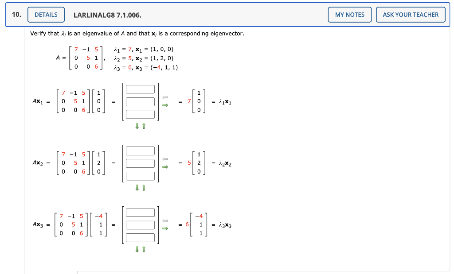Select the top answer box of the Ax3 matrix
Image resolution: width=454 pixels, height=274 pixels.
point(140,212)
